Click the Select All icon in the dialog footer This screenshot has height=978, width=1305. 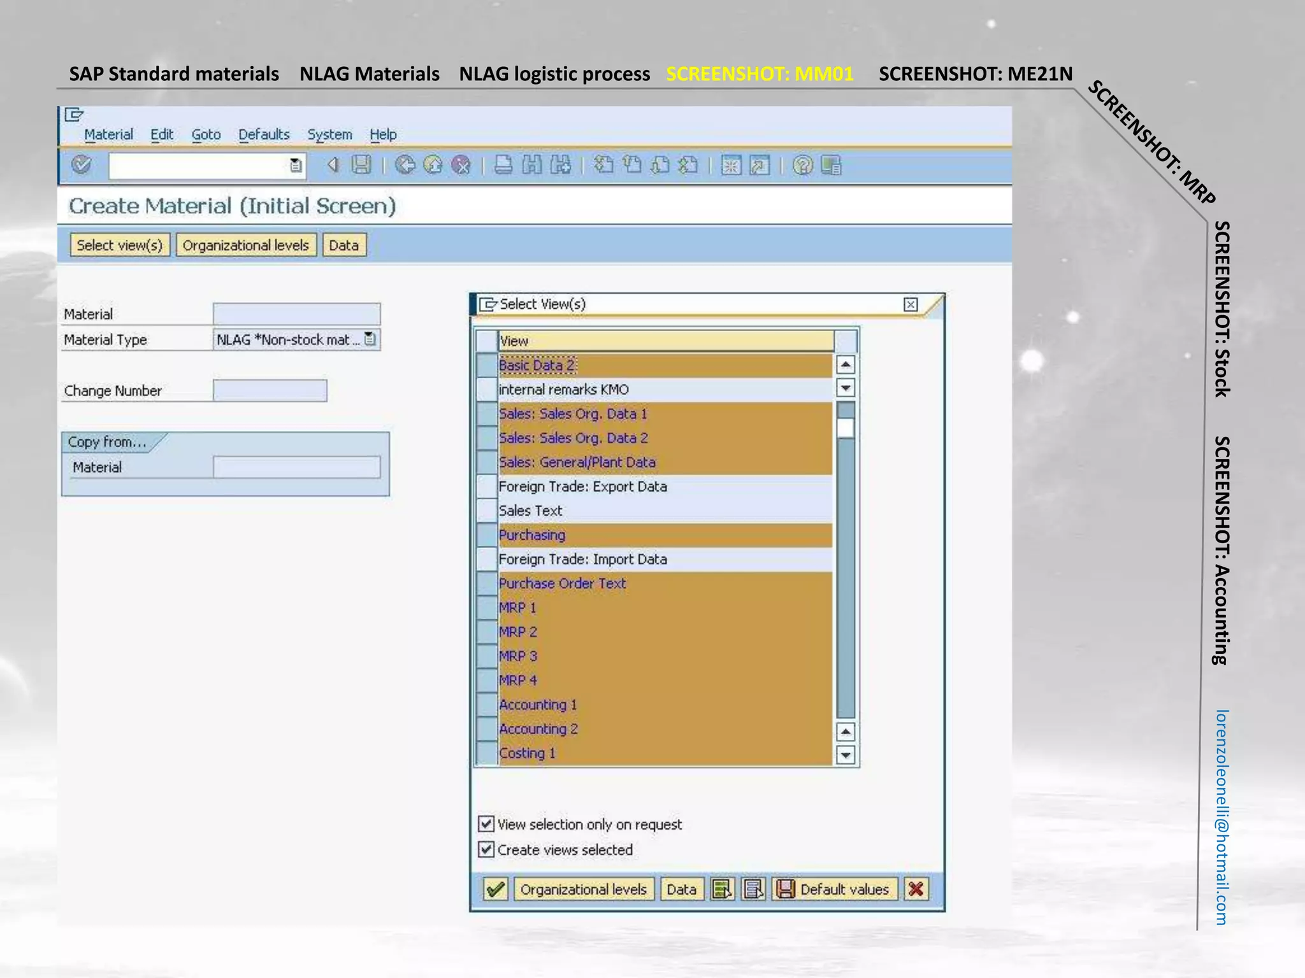tap(723, 889)
